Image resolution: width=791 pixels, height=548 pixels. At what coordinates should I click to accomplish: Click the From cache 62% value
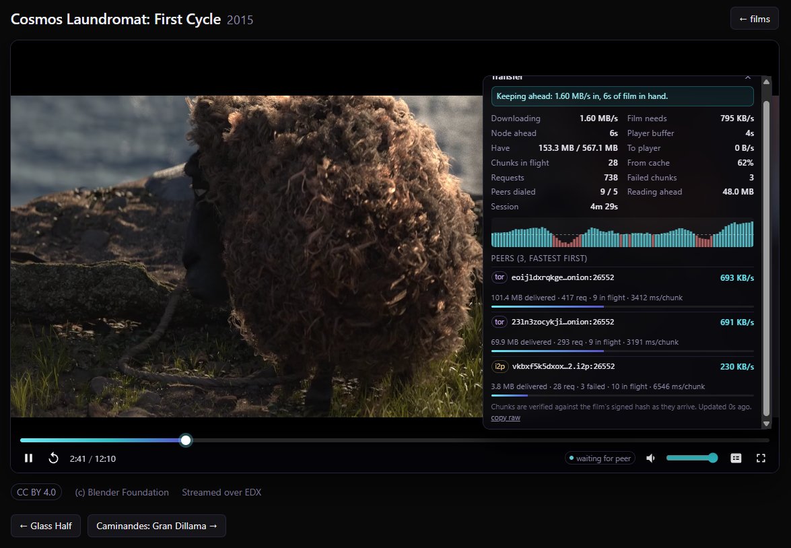point(745,162)
